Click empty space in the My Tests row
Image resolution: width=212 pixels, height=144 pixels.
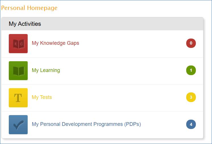[x=119, y=98]
